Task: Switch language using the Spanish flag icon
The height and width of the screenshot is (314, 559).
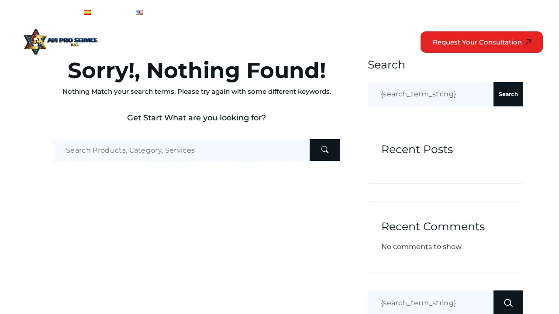Action: coord(87,13)
